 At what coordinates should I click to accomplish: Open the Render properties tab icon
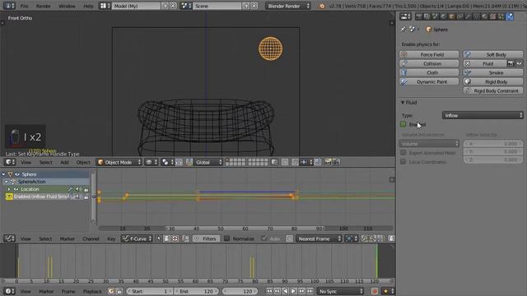click(x=419, y=16)
